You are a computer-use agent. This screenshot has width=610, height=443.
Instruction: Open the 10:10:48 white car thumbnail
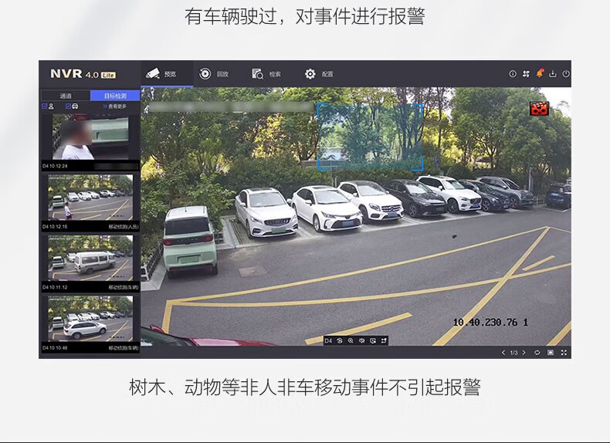pos(90,319)
